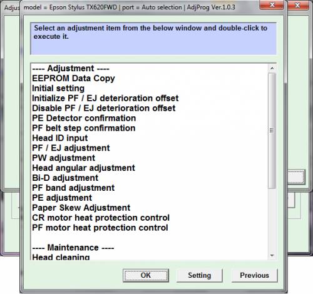Click the OK button
Image resolution: width=313 pixels, height=294 pixels.
tap(146, 275)
